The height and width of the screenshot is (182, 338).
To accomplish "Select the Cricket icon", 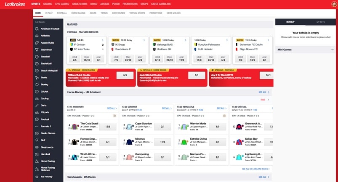I will tap(37, 91).
